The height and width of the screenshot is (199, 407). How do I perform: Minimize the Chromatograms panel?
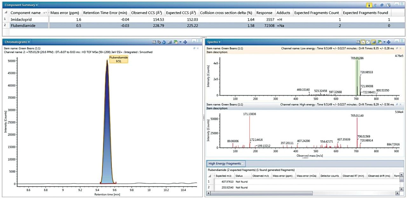click(194, 41)
